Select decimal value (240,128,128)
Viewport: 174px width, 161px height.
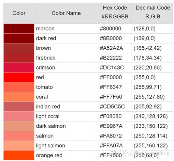pyautogui.click(x=151, y=116)
